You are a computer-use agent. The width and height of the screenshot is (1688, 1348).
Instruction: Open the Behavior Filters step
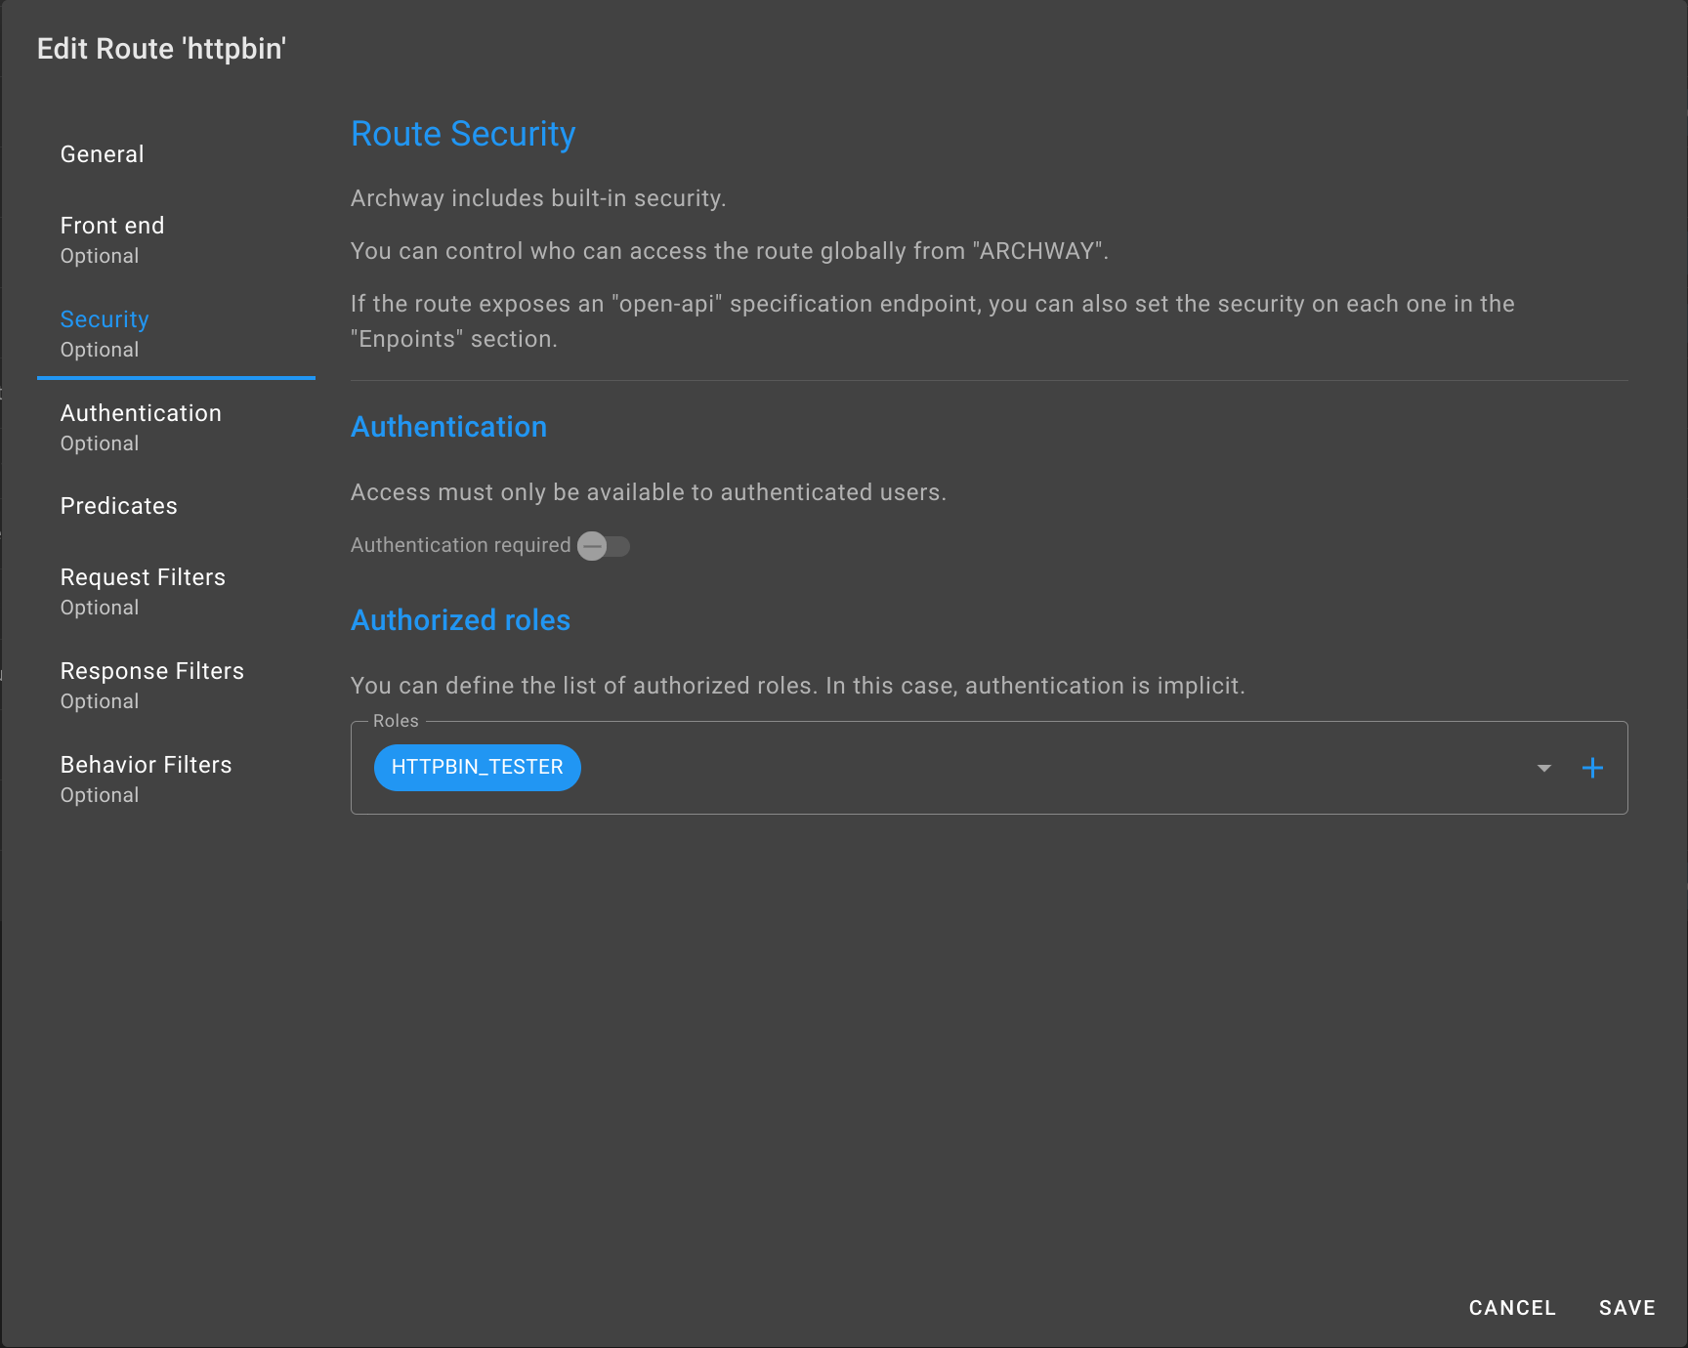click(x=176, y=779)
